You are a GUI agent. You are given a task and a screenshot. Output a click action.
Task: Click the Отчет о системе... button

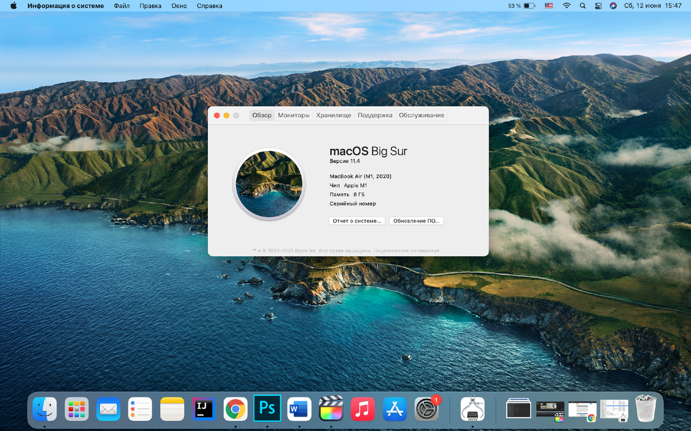[357, 221]
